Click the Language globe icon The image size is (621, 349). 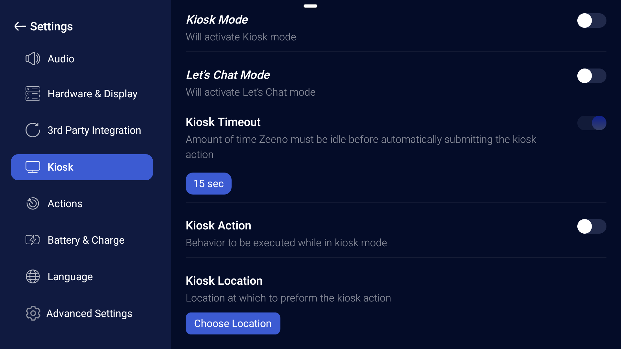33,277
